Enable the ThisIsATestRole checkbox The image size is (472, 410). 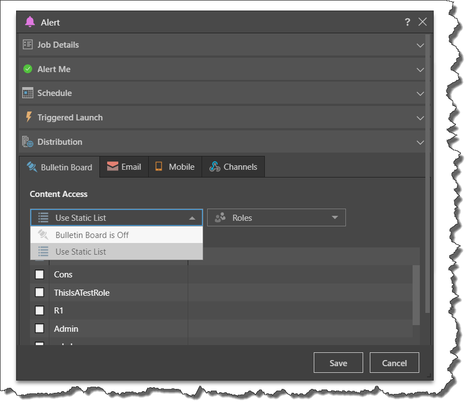[x=39, y=292]
